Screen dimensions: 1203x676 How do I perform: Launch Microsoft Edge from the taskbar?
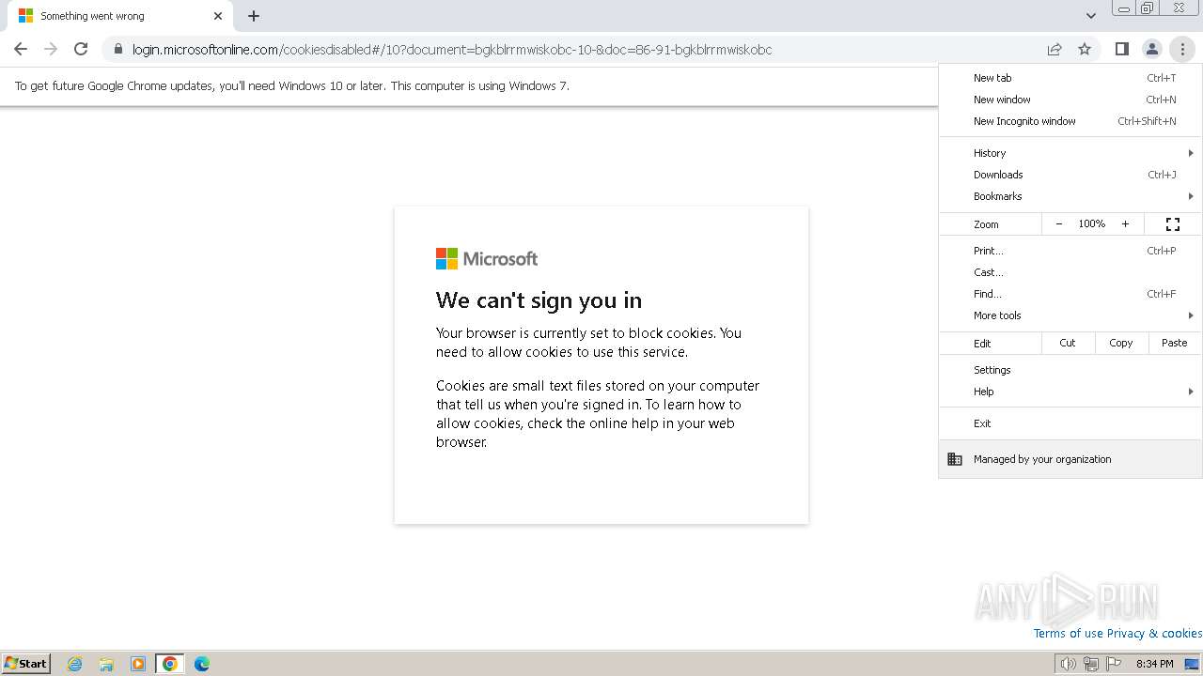click(202, 664)
